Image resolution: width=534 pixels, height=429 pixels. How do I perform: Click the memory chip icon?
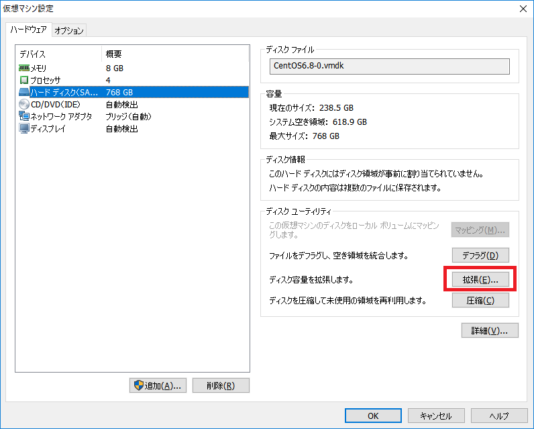pyautogui.click(x=24, y=68)
